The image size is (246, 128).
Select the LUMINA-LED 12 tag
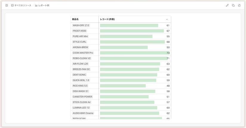point(81,108)
